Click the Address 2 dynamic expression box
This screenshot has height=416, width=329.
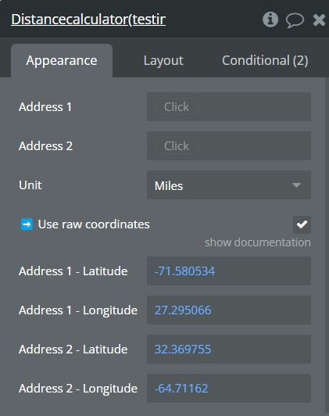(177, 146)
